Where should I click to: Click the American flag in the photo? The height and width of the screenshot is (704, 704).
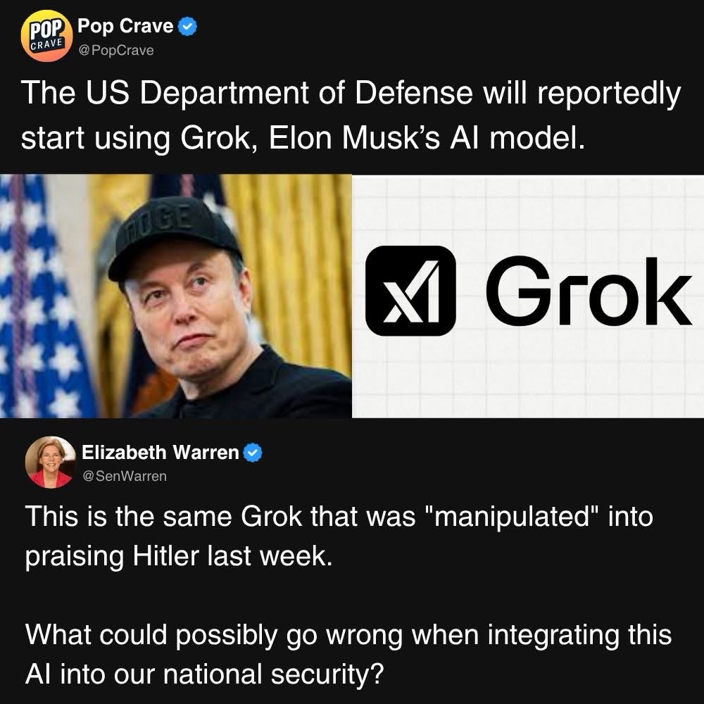click(x=43, y=296)
